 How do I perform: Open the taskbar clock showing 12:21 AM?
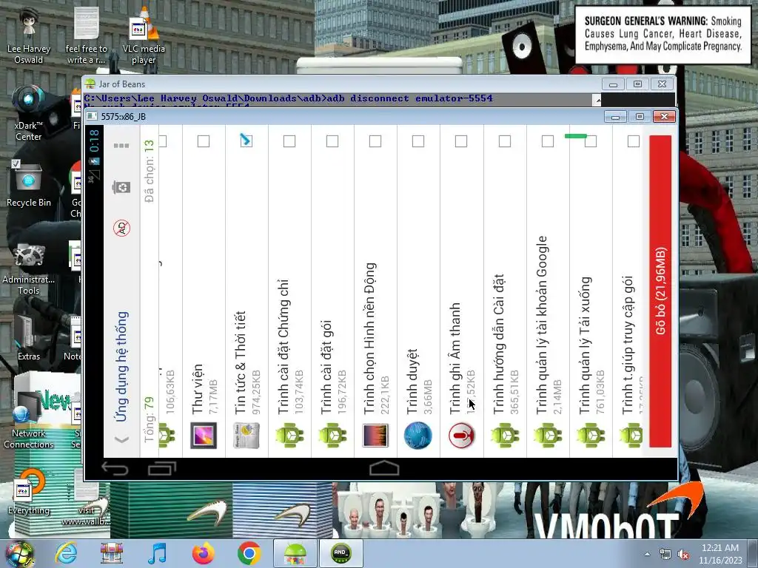coord(720,554)
